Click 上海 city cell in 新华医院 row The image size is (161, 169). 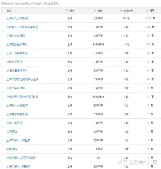click(x=70, y=149)
